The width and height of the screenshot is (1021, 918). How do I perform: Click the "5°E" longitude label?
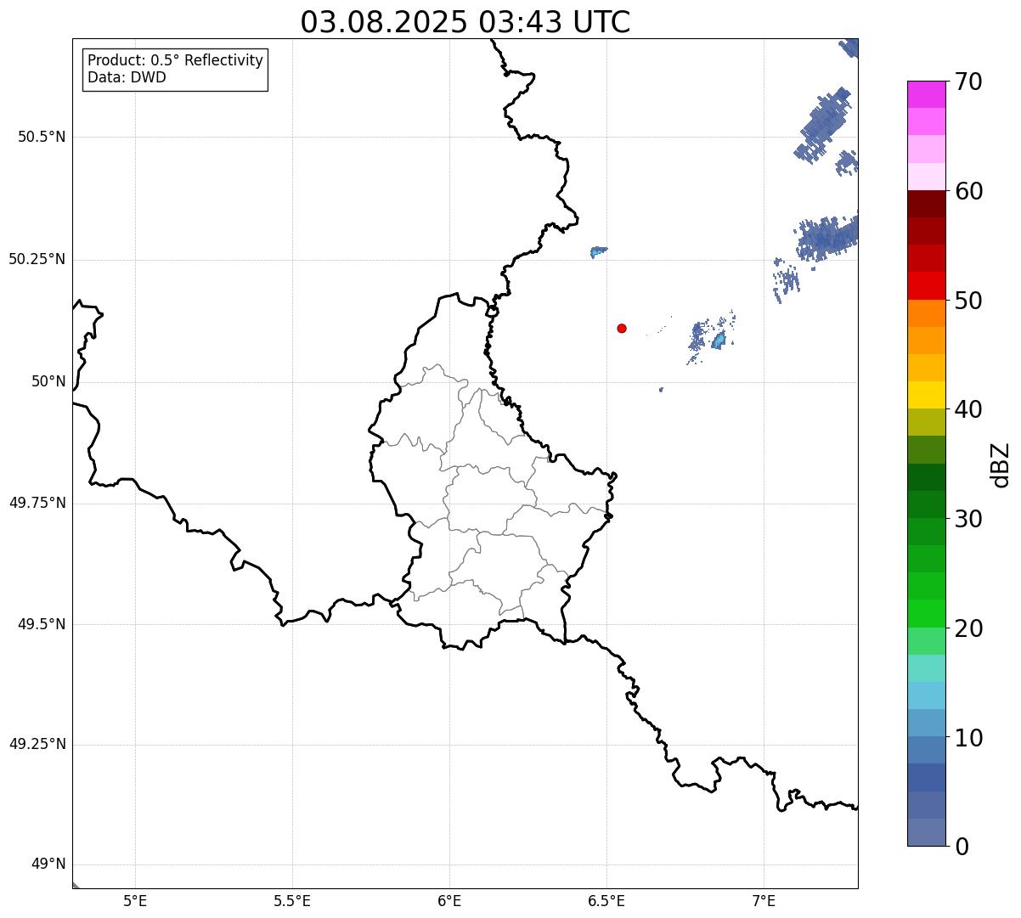pyautogui.click(x=135, y=901)
